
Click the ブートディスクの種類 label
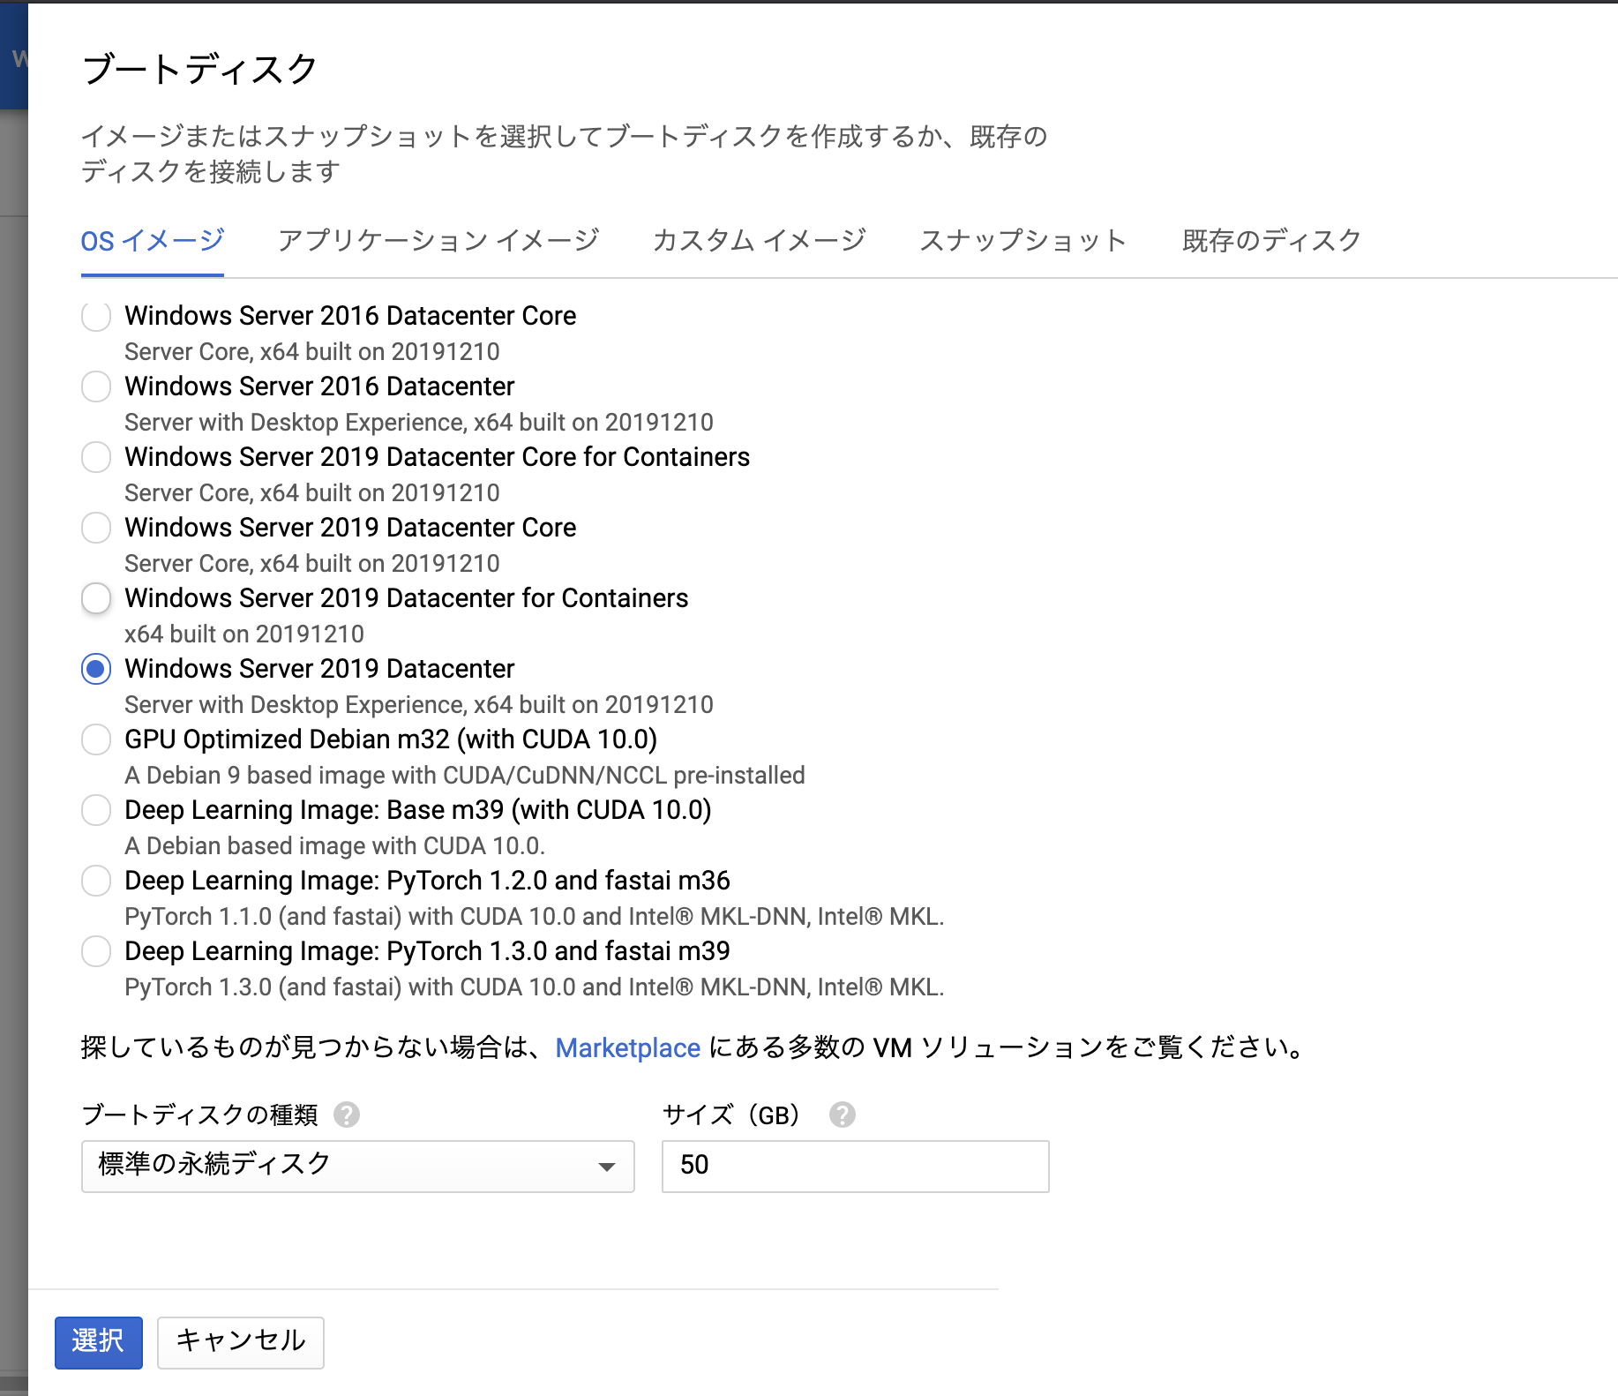(199, 1115)
